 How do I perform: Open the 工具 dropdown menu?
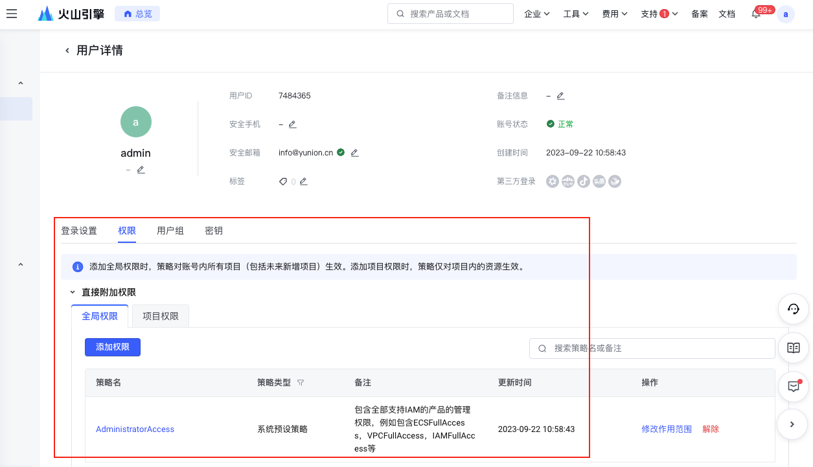(576, 14)
